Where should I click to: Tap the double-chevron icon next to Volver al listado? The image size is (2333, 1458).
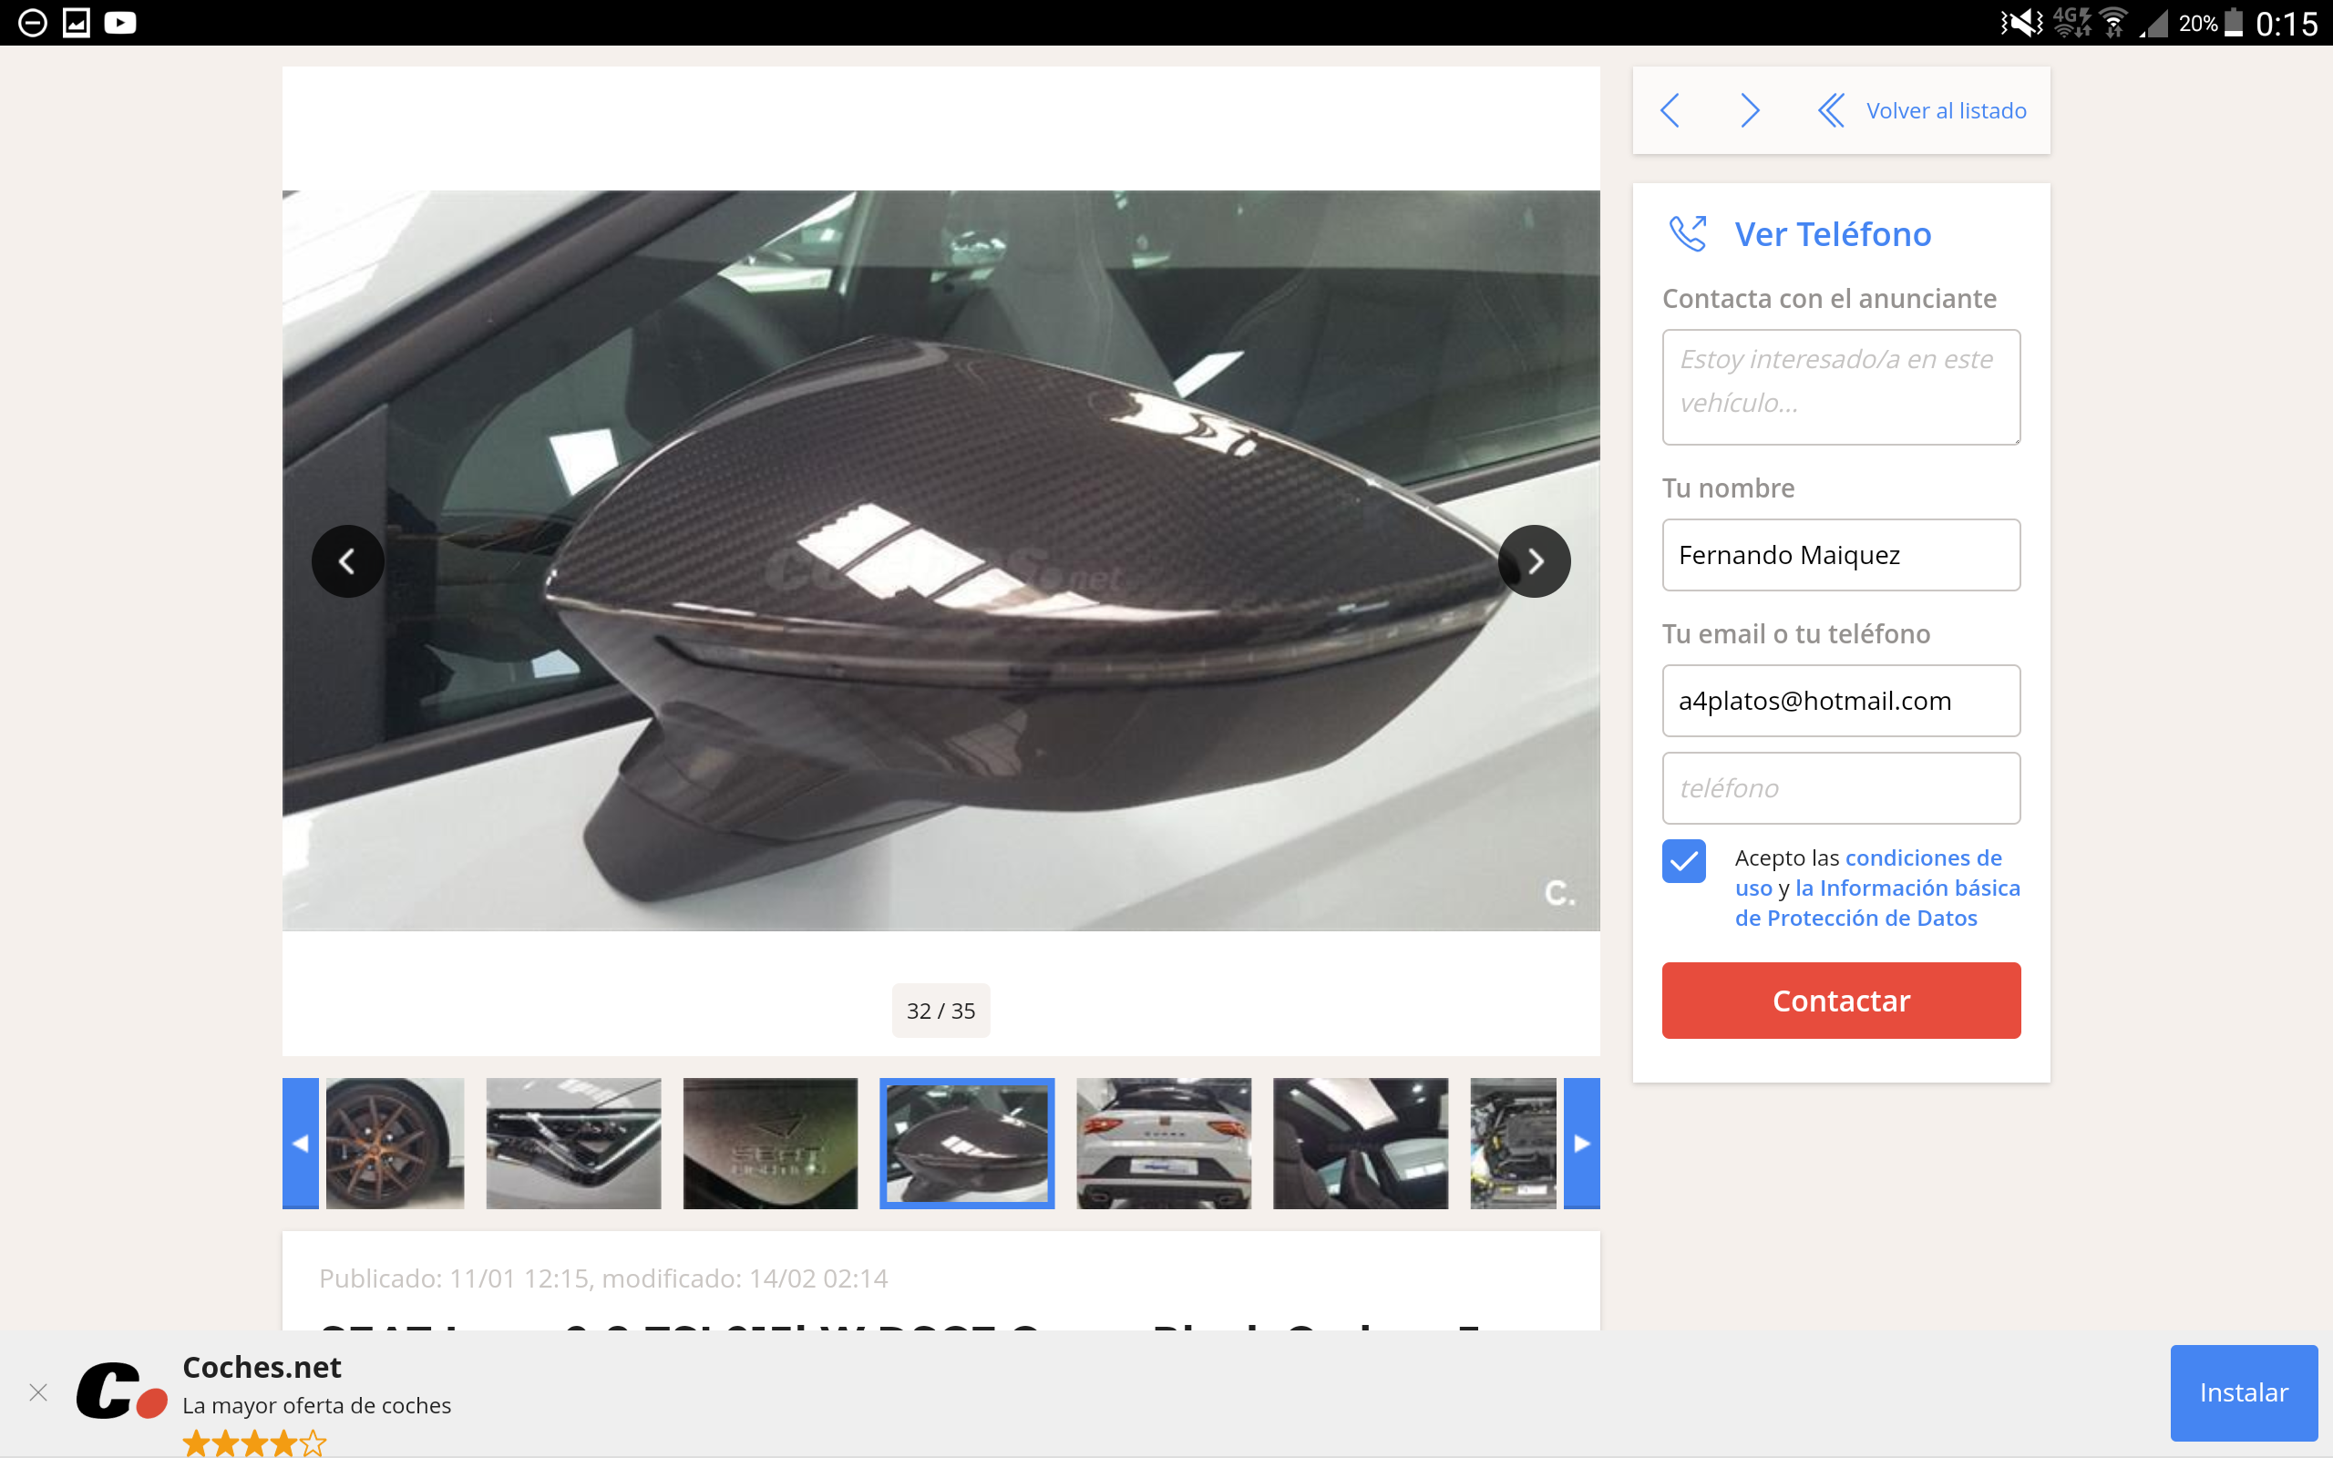(x=1832, y=110)
